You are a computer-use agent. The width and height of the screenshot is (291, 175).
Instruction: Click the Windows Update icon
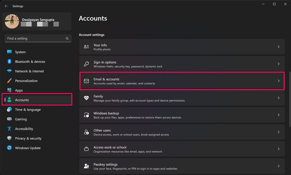(9, 148)
